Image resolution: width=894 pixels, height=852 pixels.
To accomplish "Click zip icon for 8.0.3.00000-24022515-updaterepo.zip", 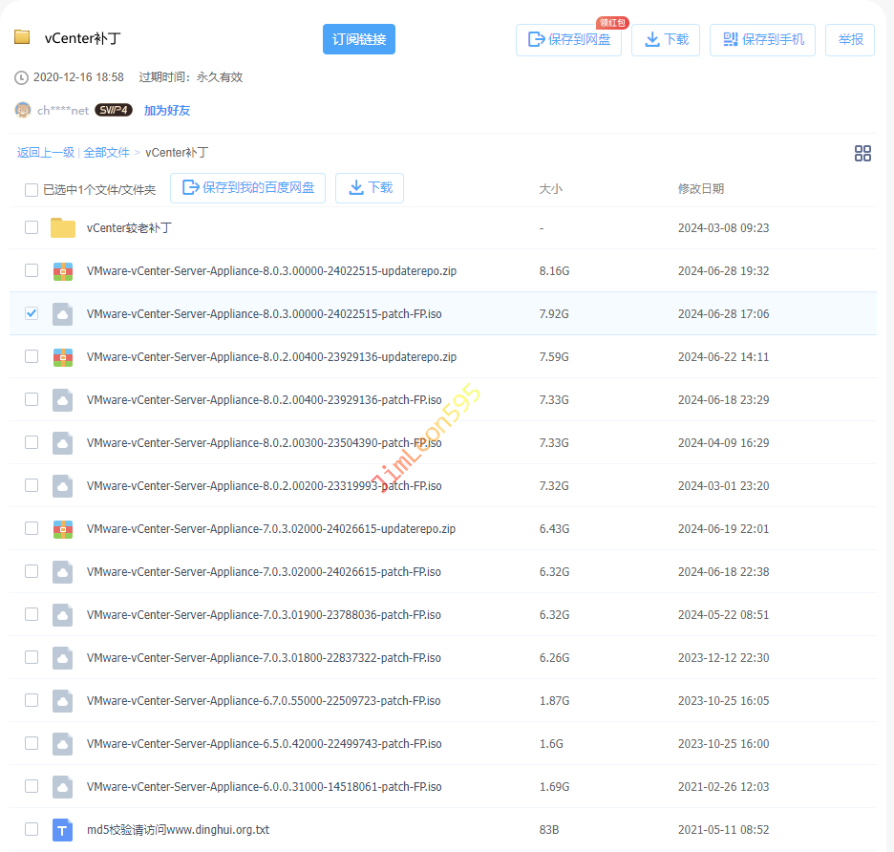I will pyautogui.click(x=63, y=271).
